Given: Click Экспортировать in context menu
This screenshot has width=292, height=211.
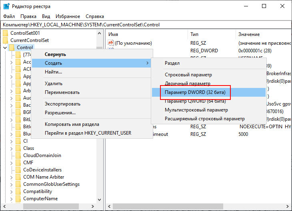Looking at the screenshot, I should [62, 104].
